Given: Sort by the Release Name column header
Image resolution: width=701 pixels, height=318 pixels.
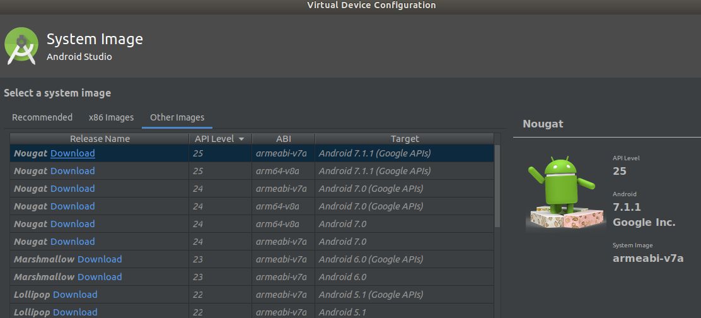Looking at the screenshot, I should (100, 139).
